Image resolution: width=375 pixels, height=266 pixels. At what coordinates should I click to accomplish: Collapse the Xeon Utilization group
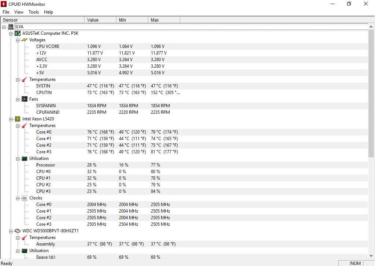[x=18, y=159]
